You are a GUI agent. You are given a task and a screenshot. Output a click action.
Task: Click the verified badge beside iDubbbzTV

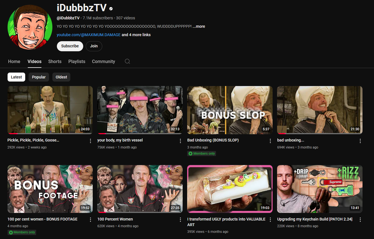click(x=111, y=9)
